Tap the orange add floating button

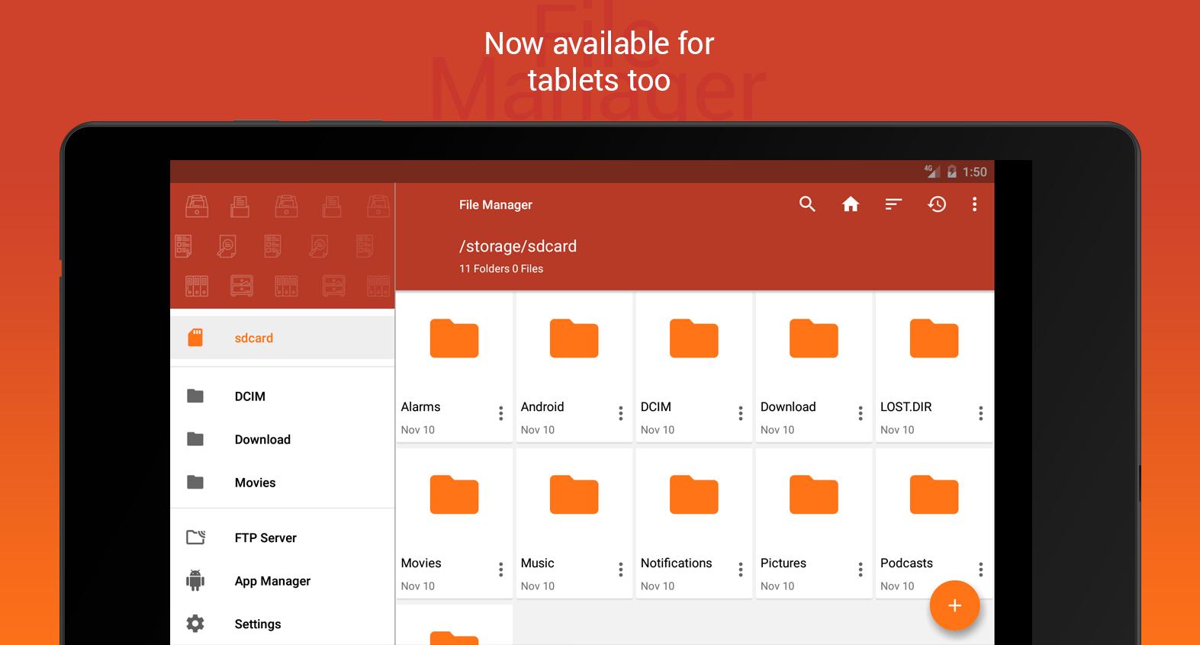coord(954,605)
